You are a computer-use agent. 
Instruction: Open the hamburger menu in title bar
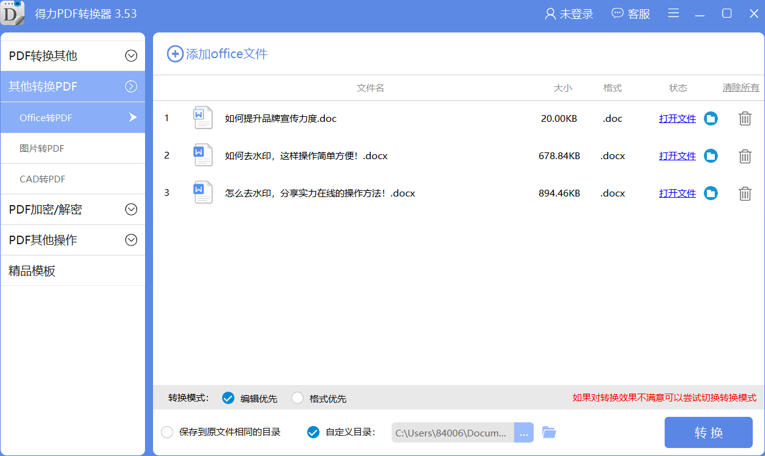click(x=674, y=13)
